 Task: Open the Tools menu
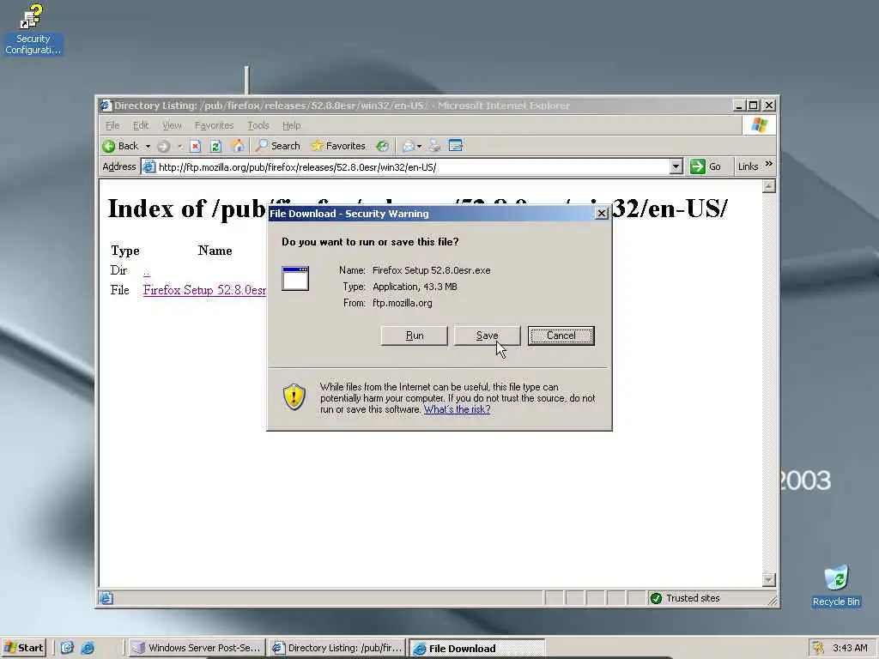pyautogui.click(x=258, y=125)
